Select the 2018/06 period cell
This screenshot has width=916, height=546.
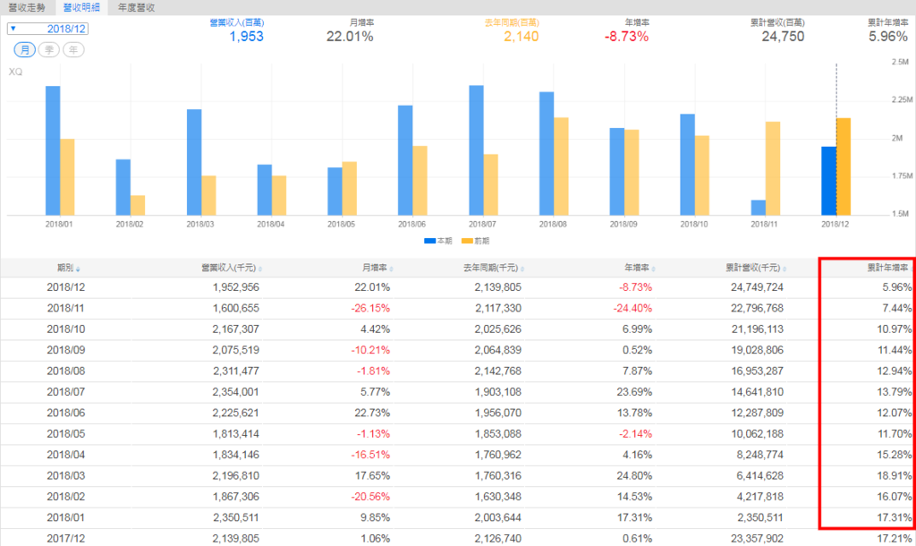tap(66, 413)
